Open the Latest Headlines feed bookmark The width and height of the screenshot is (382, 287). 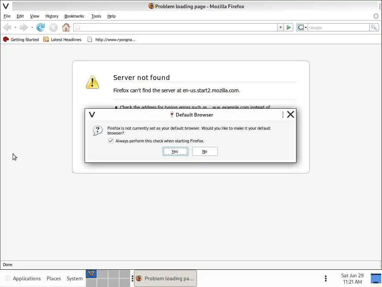(62, 40)
